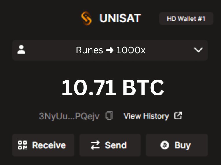Screen dimensions: 221x165
Task: Click the 3NyUu...PQejv address text
Action: point(69,116)
